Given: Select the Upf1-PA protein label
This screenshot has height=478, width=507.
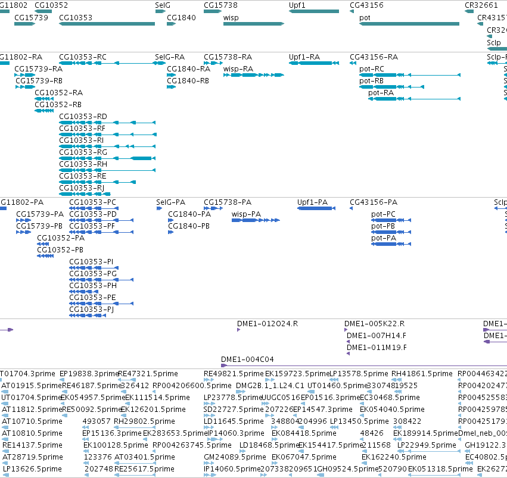Looking at the screenshot, I should tap(312, 202).
